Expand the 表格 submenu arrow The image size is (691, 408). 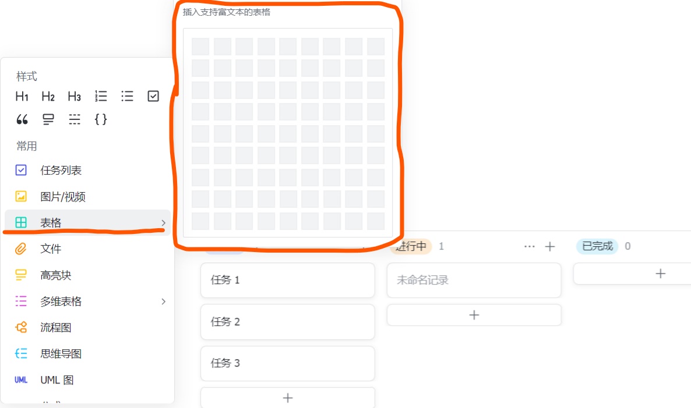click(163, 223)
